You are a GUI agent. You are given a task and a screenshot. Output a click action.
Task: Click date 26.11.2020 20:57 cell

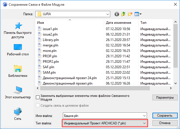coord(118,40)
